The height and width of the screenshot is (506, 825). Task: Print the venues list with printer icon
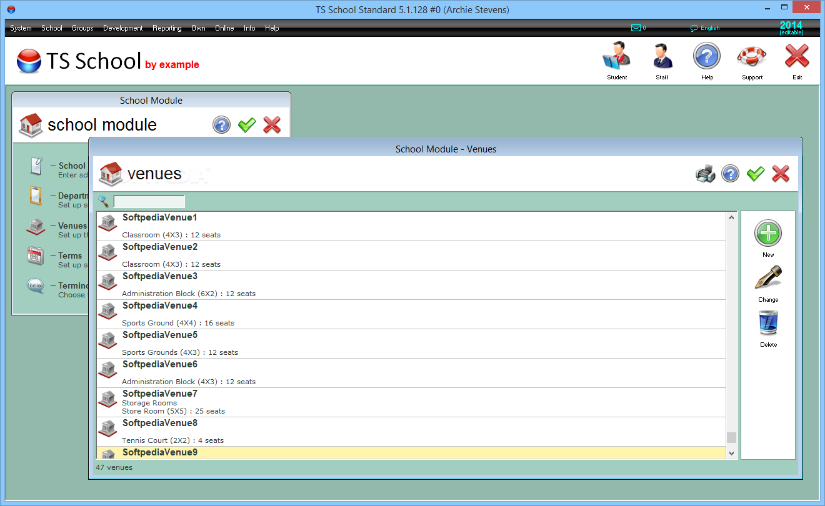tap(706, 174)
